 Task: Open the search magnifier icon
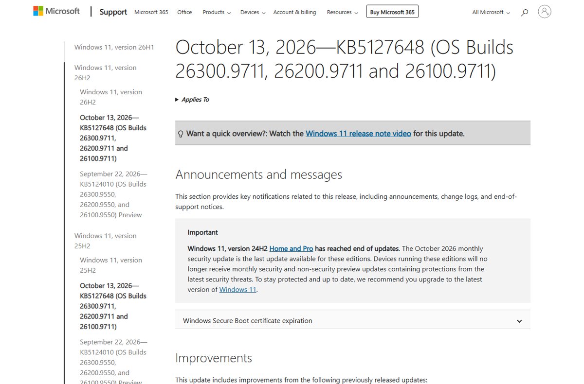tap(524, 13)
